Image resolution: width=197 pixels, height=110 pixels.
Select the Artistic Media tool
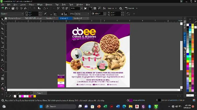2,42
